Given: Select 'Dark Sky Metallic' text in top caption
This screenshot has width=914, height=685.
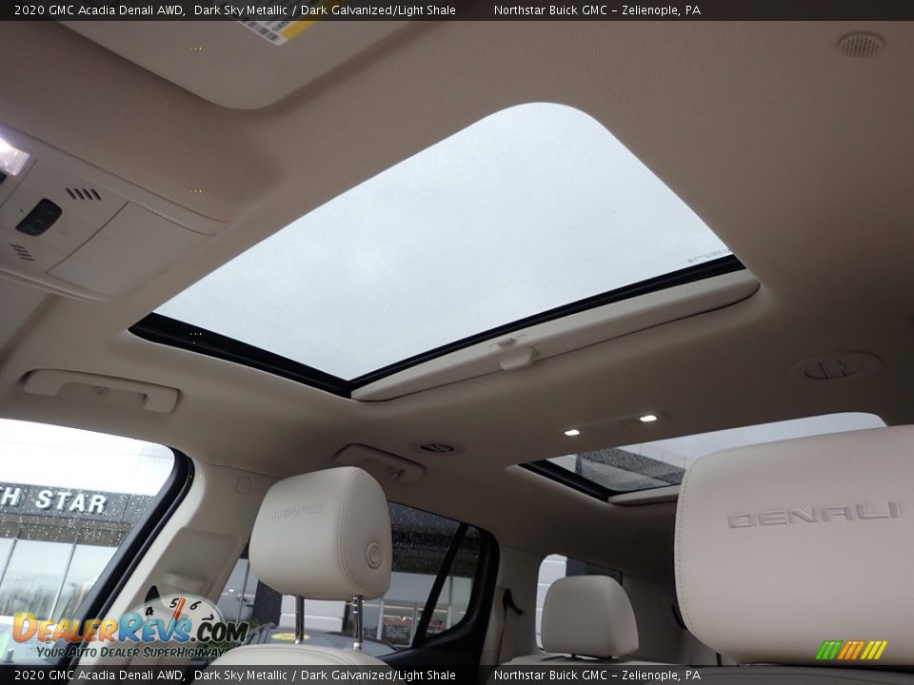Looking at the screenshot, I should point(240,10).
